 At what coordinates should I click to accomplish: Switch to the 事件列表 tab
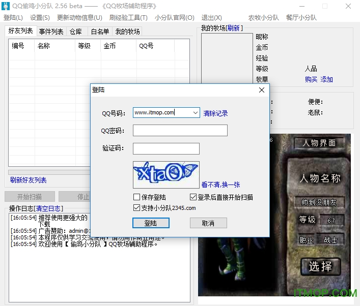pos(51,32)
